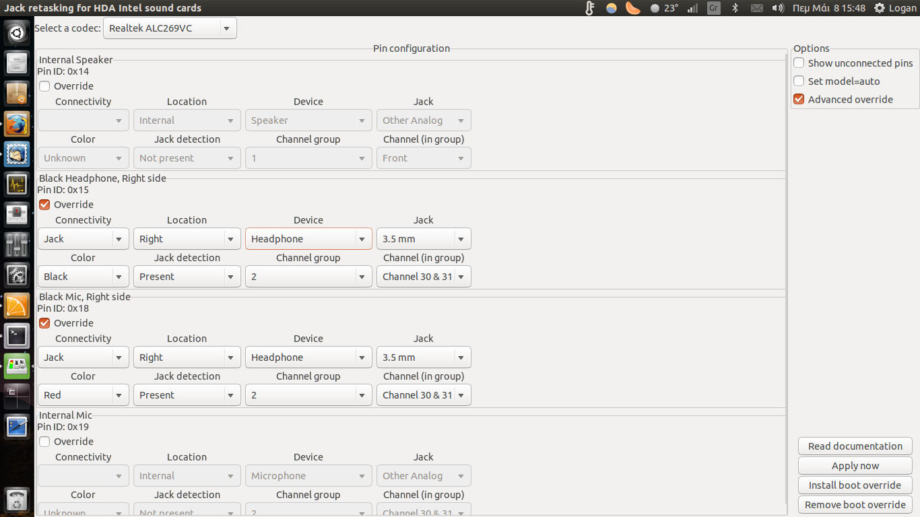
Task: Click the Apply now button
Action: coord(855,466)
